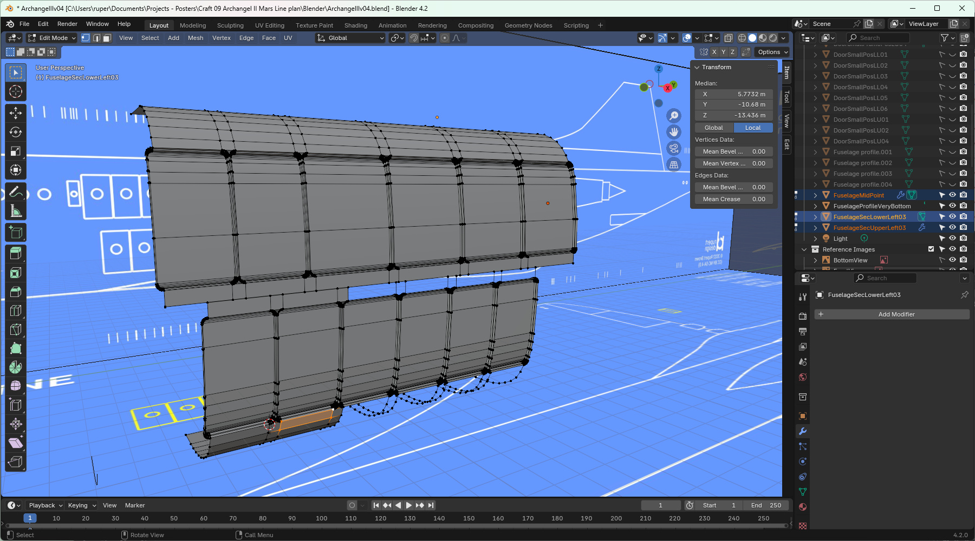Image resolution: width=975 pixels, height=541 pixels.
Task: Select the Smooth tool
Action: coord(16,386)
